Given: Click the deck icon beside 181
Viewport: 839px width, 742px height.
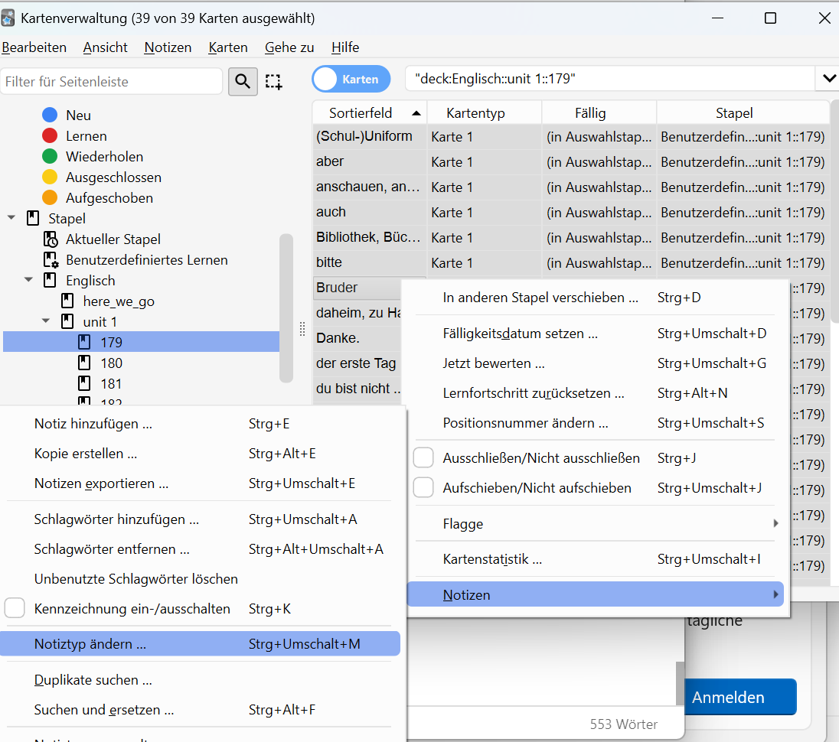Looking at the screenshot, I should point(84,383).
